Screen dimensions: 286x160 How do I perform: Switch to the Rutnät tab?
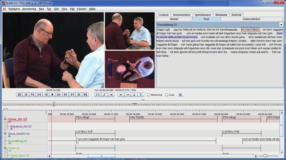(x=174, y=19)
